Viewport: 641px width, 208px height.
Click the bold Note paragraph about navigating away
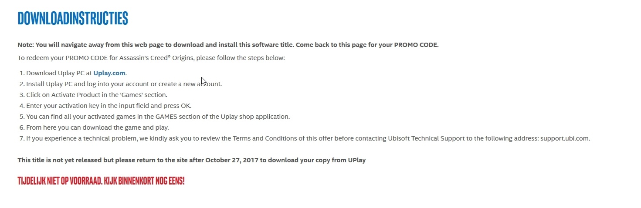click(x=228, y=45)
